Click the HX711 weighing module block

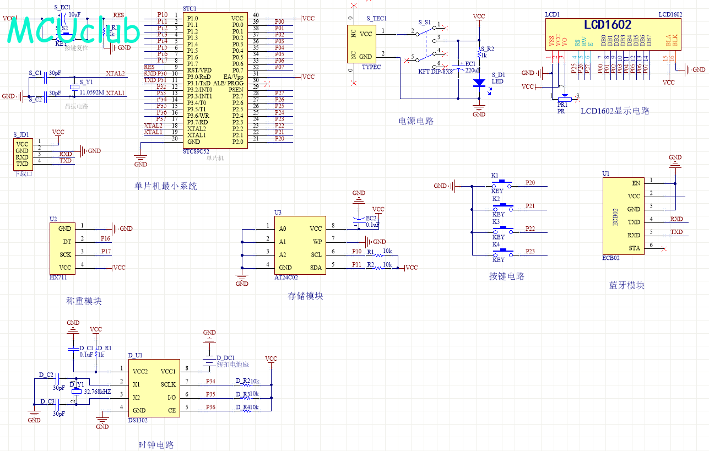[x=64, y=248]
